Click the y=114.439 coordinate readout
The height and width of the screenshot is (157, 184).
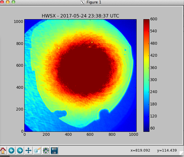click(x=167, y=150)
